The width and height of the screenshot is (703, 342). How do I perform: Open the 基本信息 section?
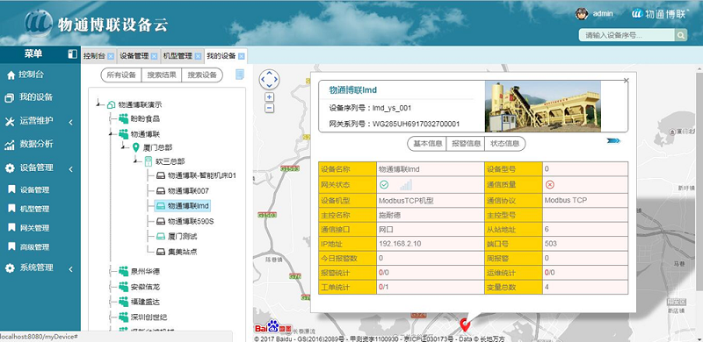pos(428,144)
